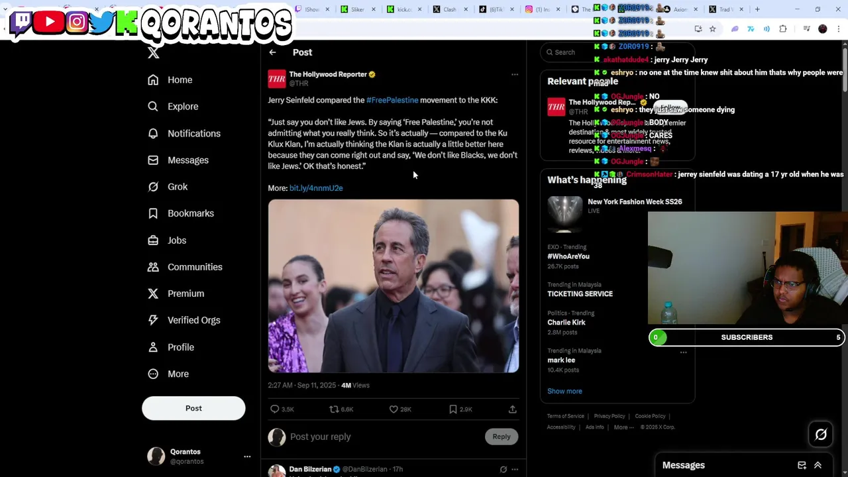Click the Search box
The width and height of the screenshot is (848, 477).
(x=617, y=52)
